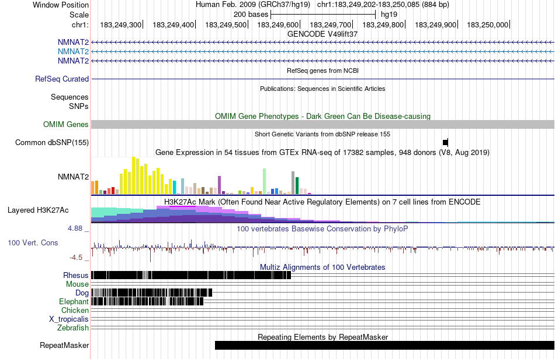The height and width of the screenshot is (359, 555).
Task: Click the X_tropicalis species label
Action: (69, 319)
